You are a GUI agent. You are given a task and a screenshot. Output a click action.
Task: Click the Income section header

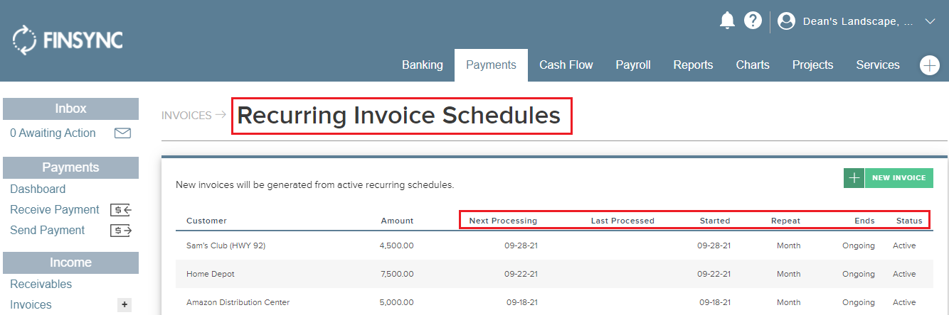point(70,262)
